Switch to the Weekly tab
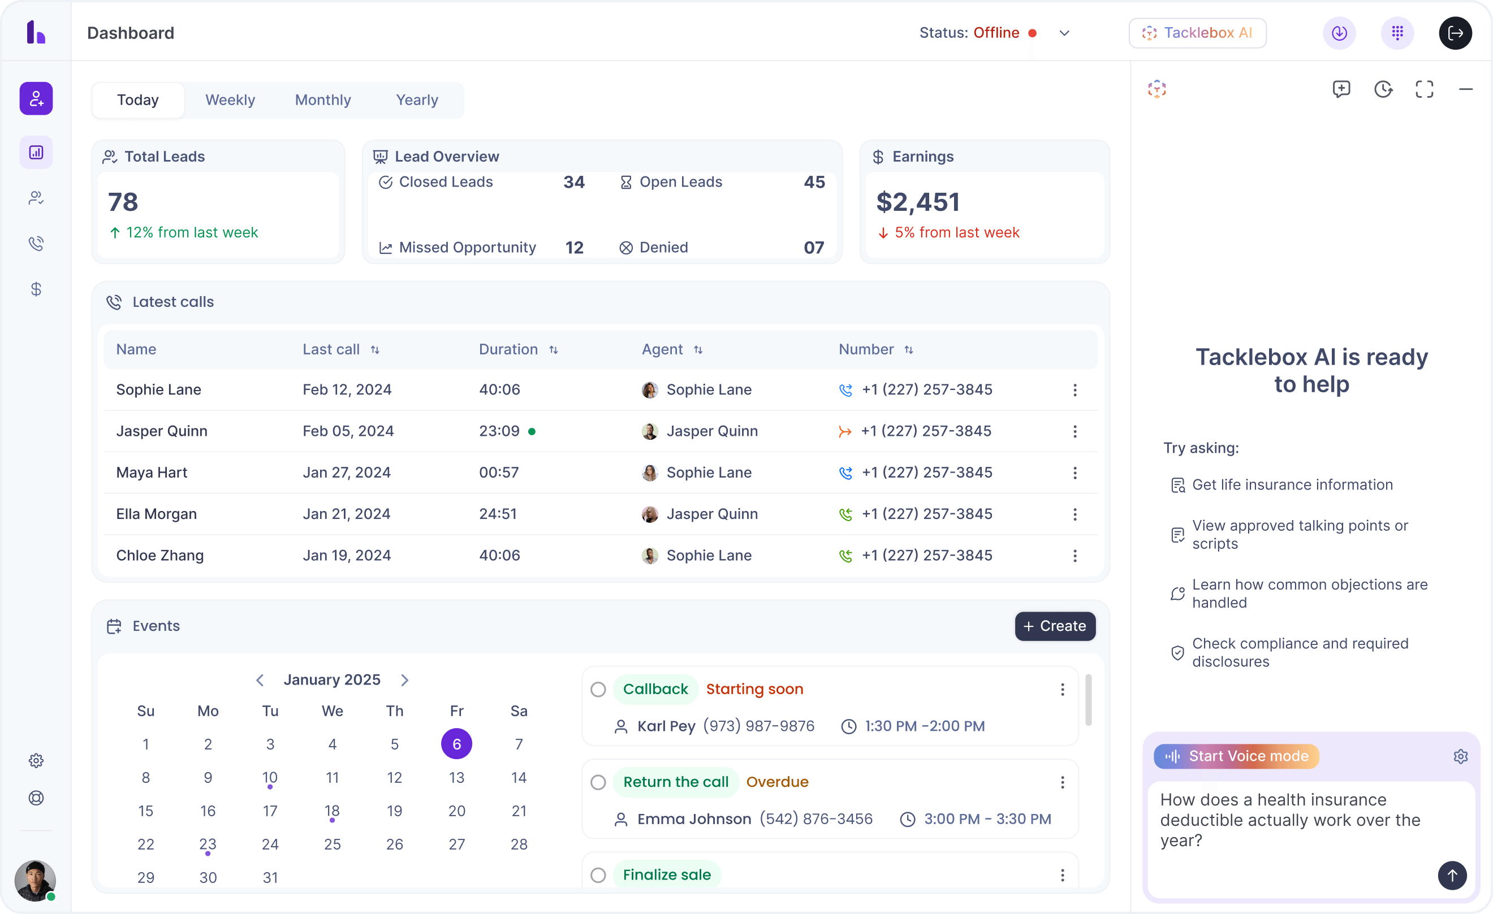1493x914 pixels. coord(230,100)
